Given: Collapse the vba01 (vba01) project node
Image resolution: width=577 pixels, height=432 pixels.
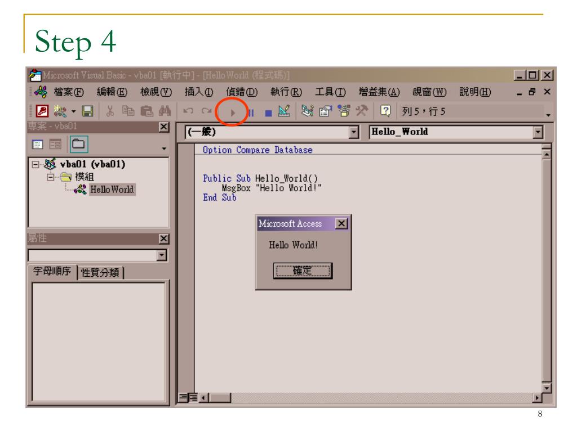Looking at the screenshot, I should pyautogui.click(x=35, y=164).
